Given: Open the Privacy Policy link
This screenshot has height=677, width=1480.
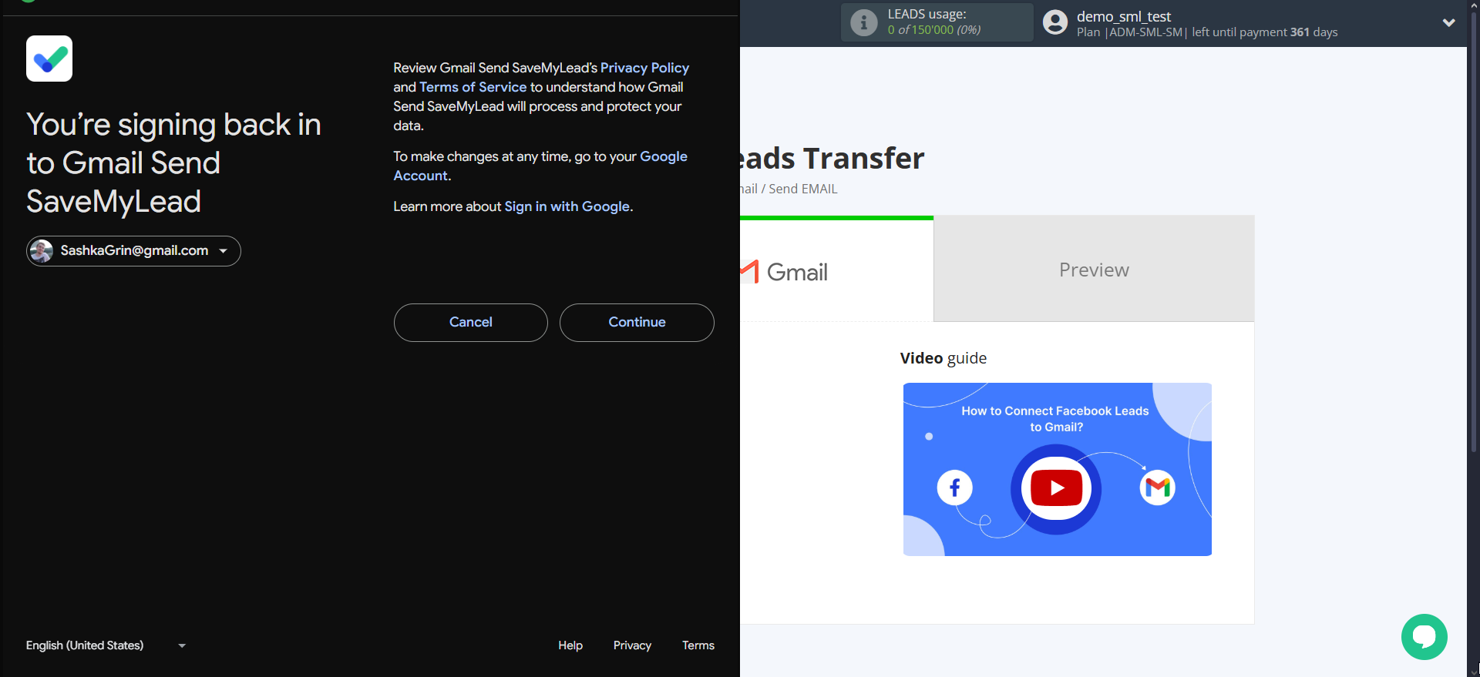Looking at the screenshot, I should click(x=644, y=68).
